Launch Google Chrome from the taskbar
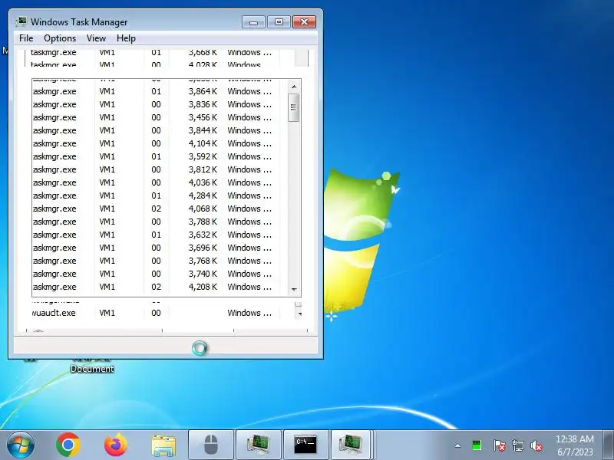Viewport: 614px width, 460px height. 68,445
